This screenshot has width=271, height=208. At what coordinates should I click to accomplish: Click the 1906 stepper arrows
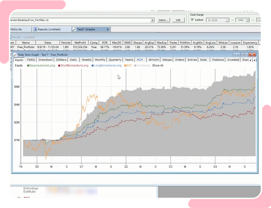click(x=248, y=20)
